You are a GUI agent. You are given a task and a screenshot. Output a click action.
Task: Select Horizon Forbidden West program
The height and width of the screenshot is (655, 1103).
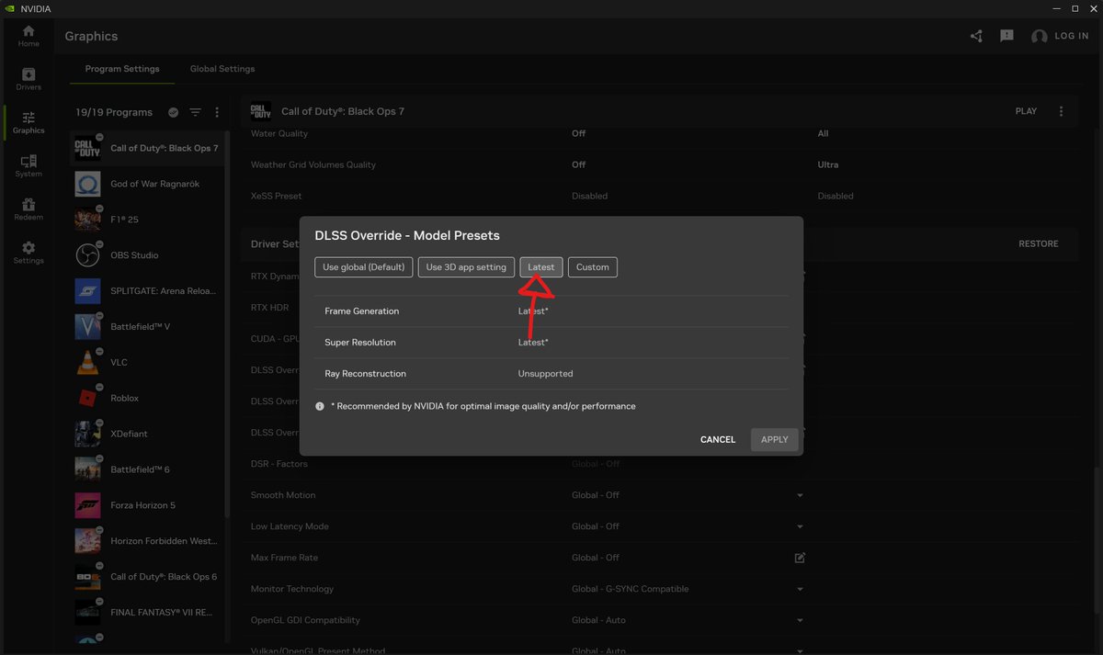pyautogui.click(x=147, y=541)
